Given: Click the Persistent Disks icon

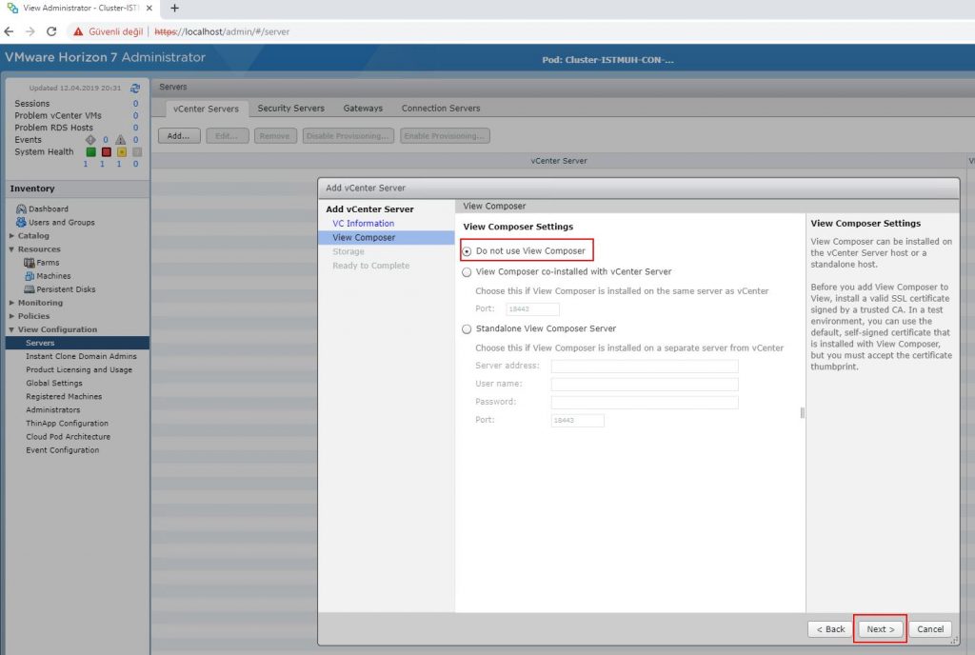Looking at the screenshot, I should (30, 289).
